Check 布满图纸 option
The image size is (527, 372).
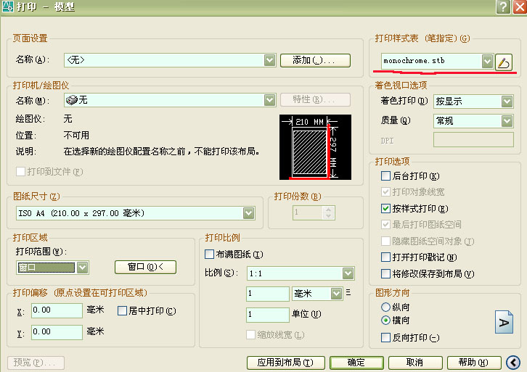click(x=209, y=254)
